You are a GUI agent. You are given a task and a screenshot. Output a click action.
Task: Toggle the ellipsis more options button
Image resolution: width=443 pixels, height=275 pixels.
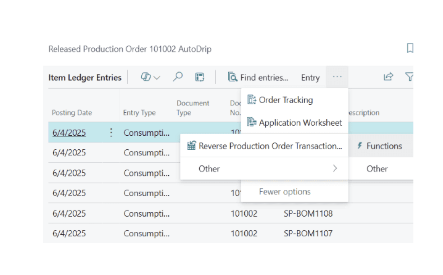click(x=337, y=77)
